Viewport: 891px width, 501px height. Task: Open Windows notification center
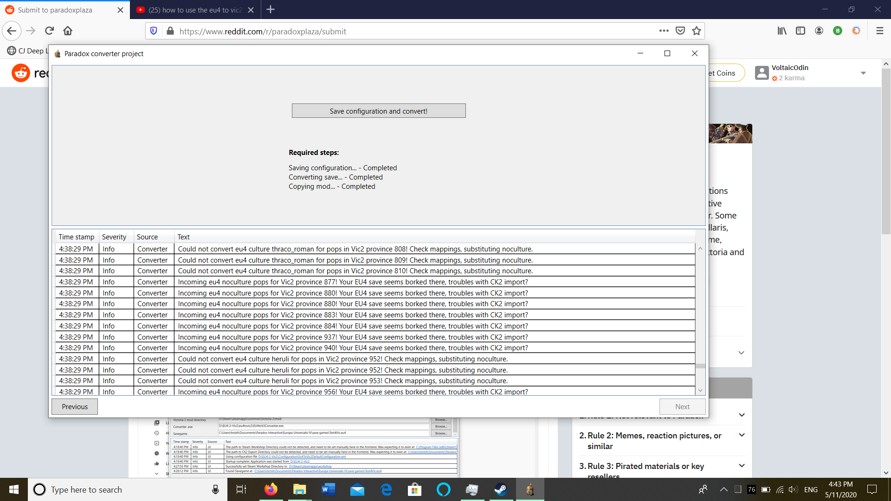pos(872,489)
